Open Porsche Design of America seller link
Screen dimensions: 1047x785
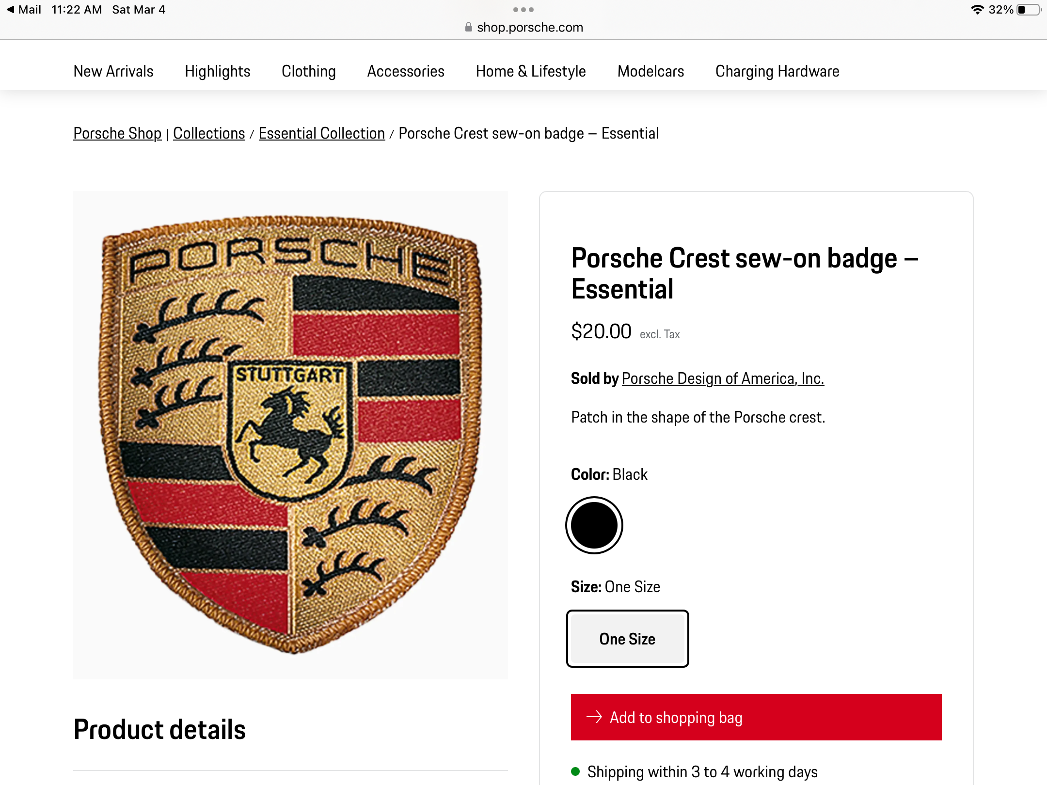(723, 378)
